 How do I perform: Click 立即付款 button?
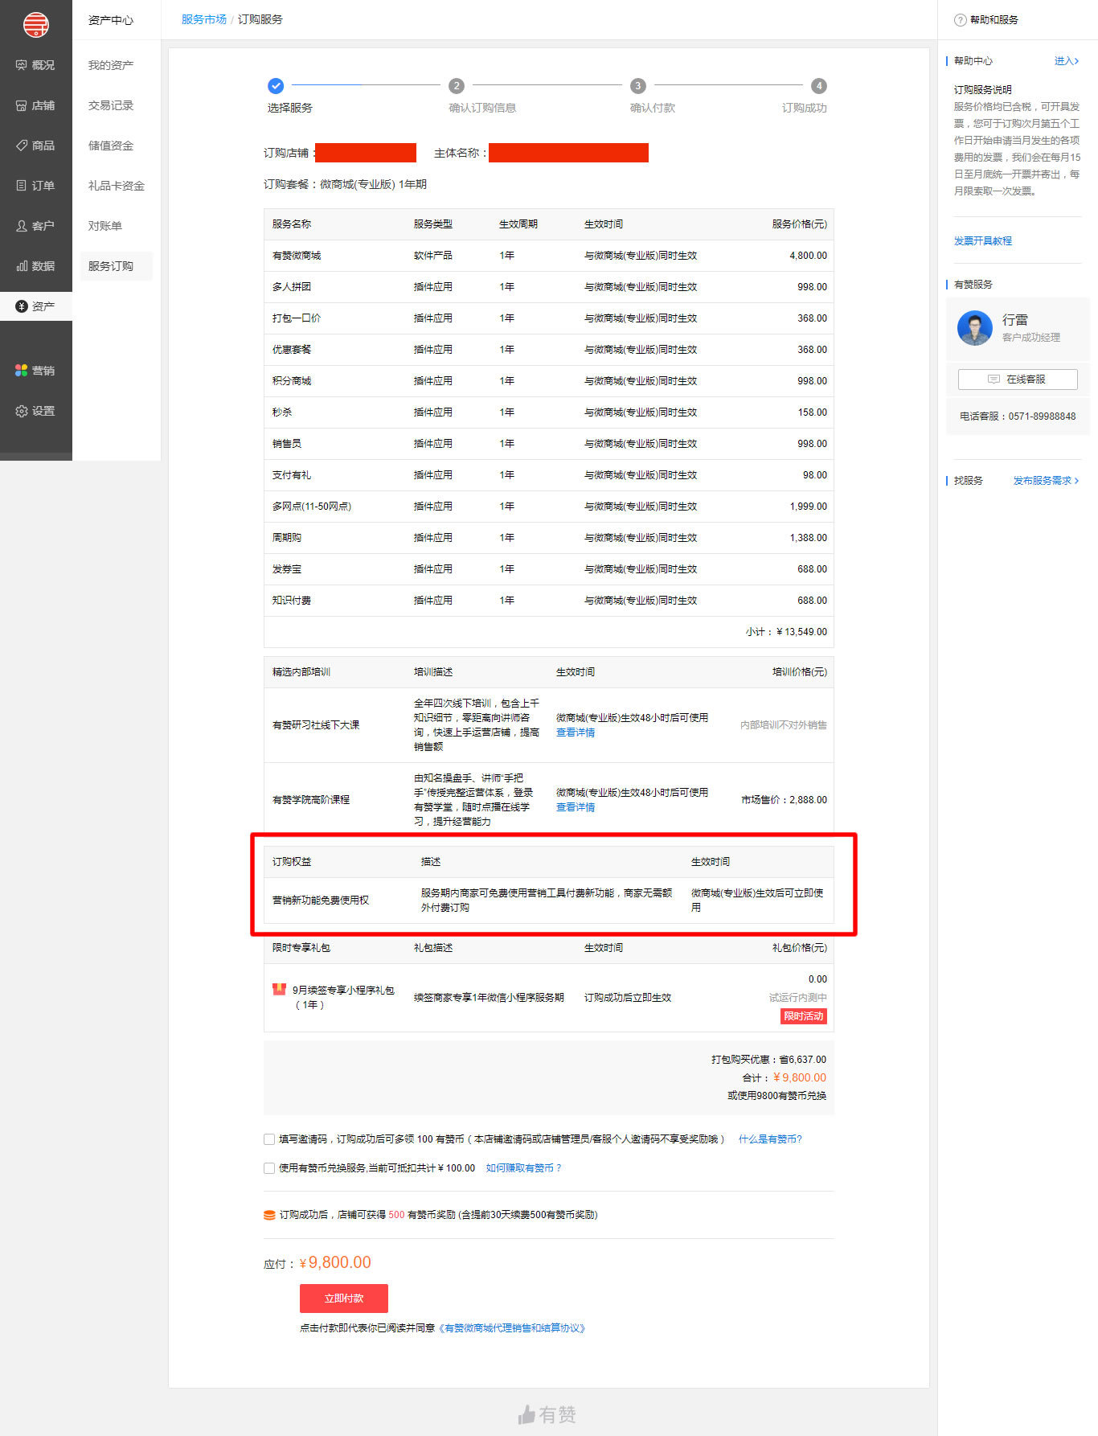point(344,1299)
